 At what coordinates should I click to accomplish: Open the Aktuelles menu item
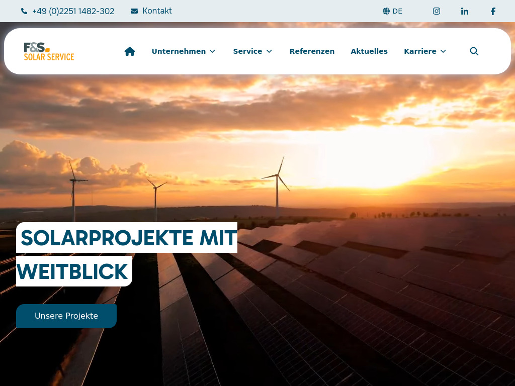pos(369,51)
